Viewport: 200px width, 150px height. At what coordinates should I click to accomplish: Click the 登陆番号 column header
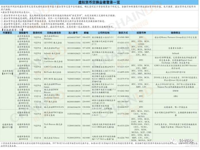[23, 33]
